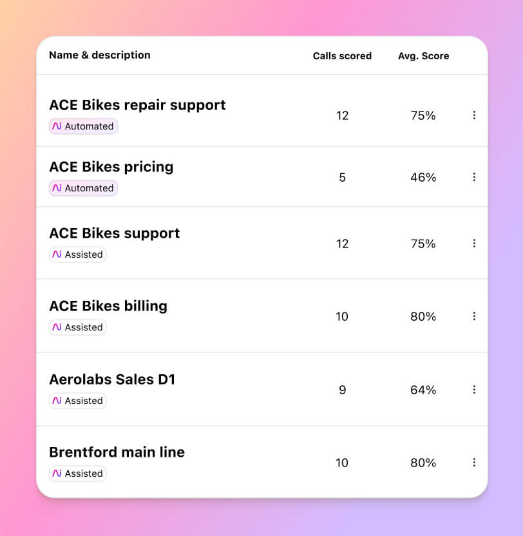Open the three-dot menu for ACE Bikes support

[475, 244]
